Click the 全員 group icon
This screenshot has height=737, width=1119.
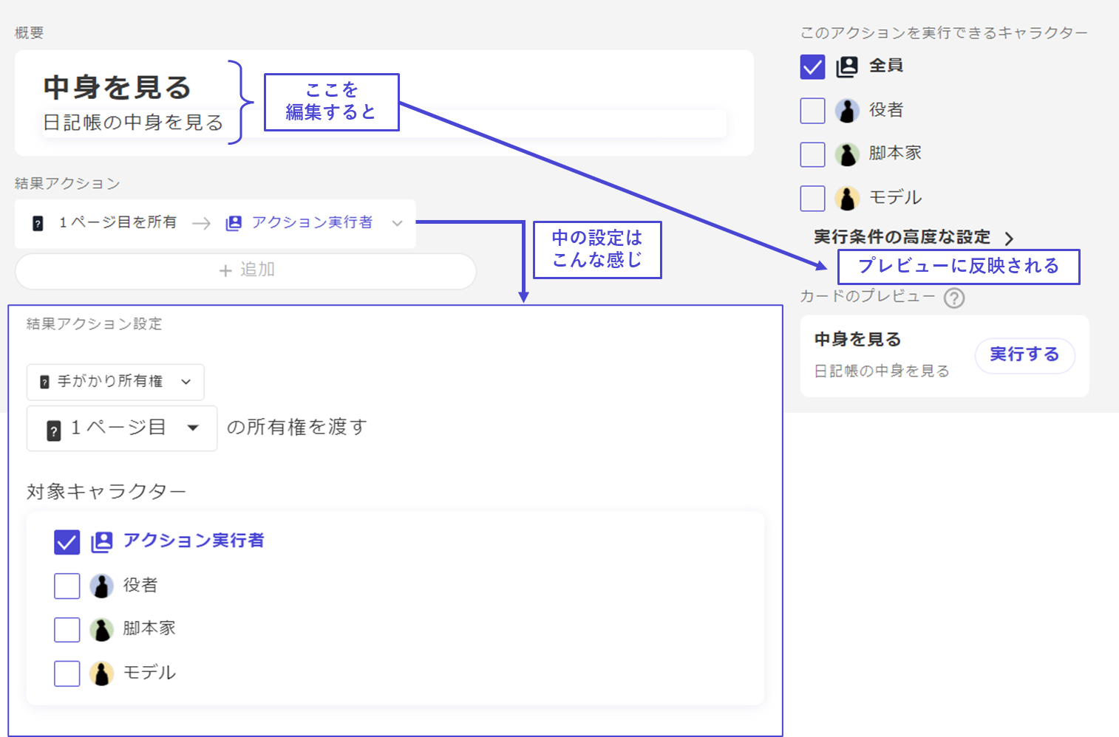coord(847,67)
